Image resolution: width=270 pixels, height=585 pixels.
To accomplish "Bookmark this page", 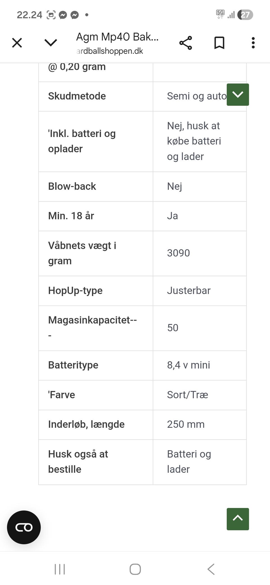I will point(219,43).
